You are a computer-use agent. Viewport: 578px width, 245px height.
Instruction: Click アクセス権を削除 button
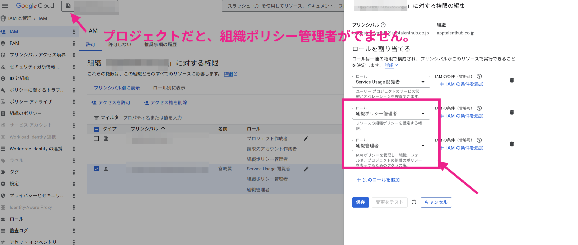pyautogui.click(x=165, y=103)
